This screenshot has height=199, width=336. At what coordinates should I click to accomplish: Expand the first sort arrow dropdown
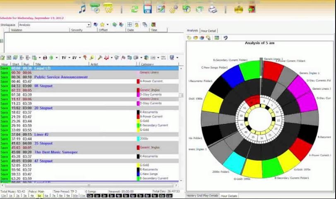point(69,58)
